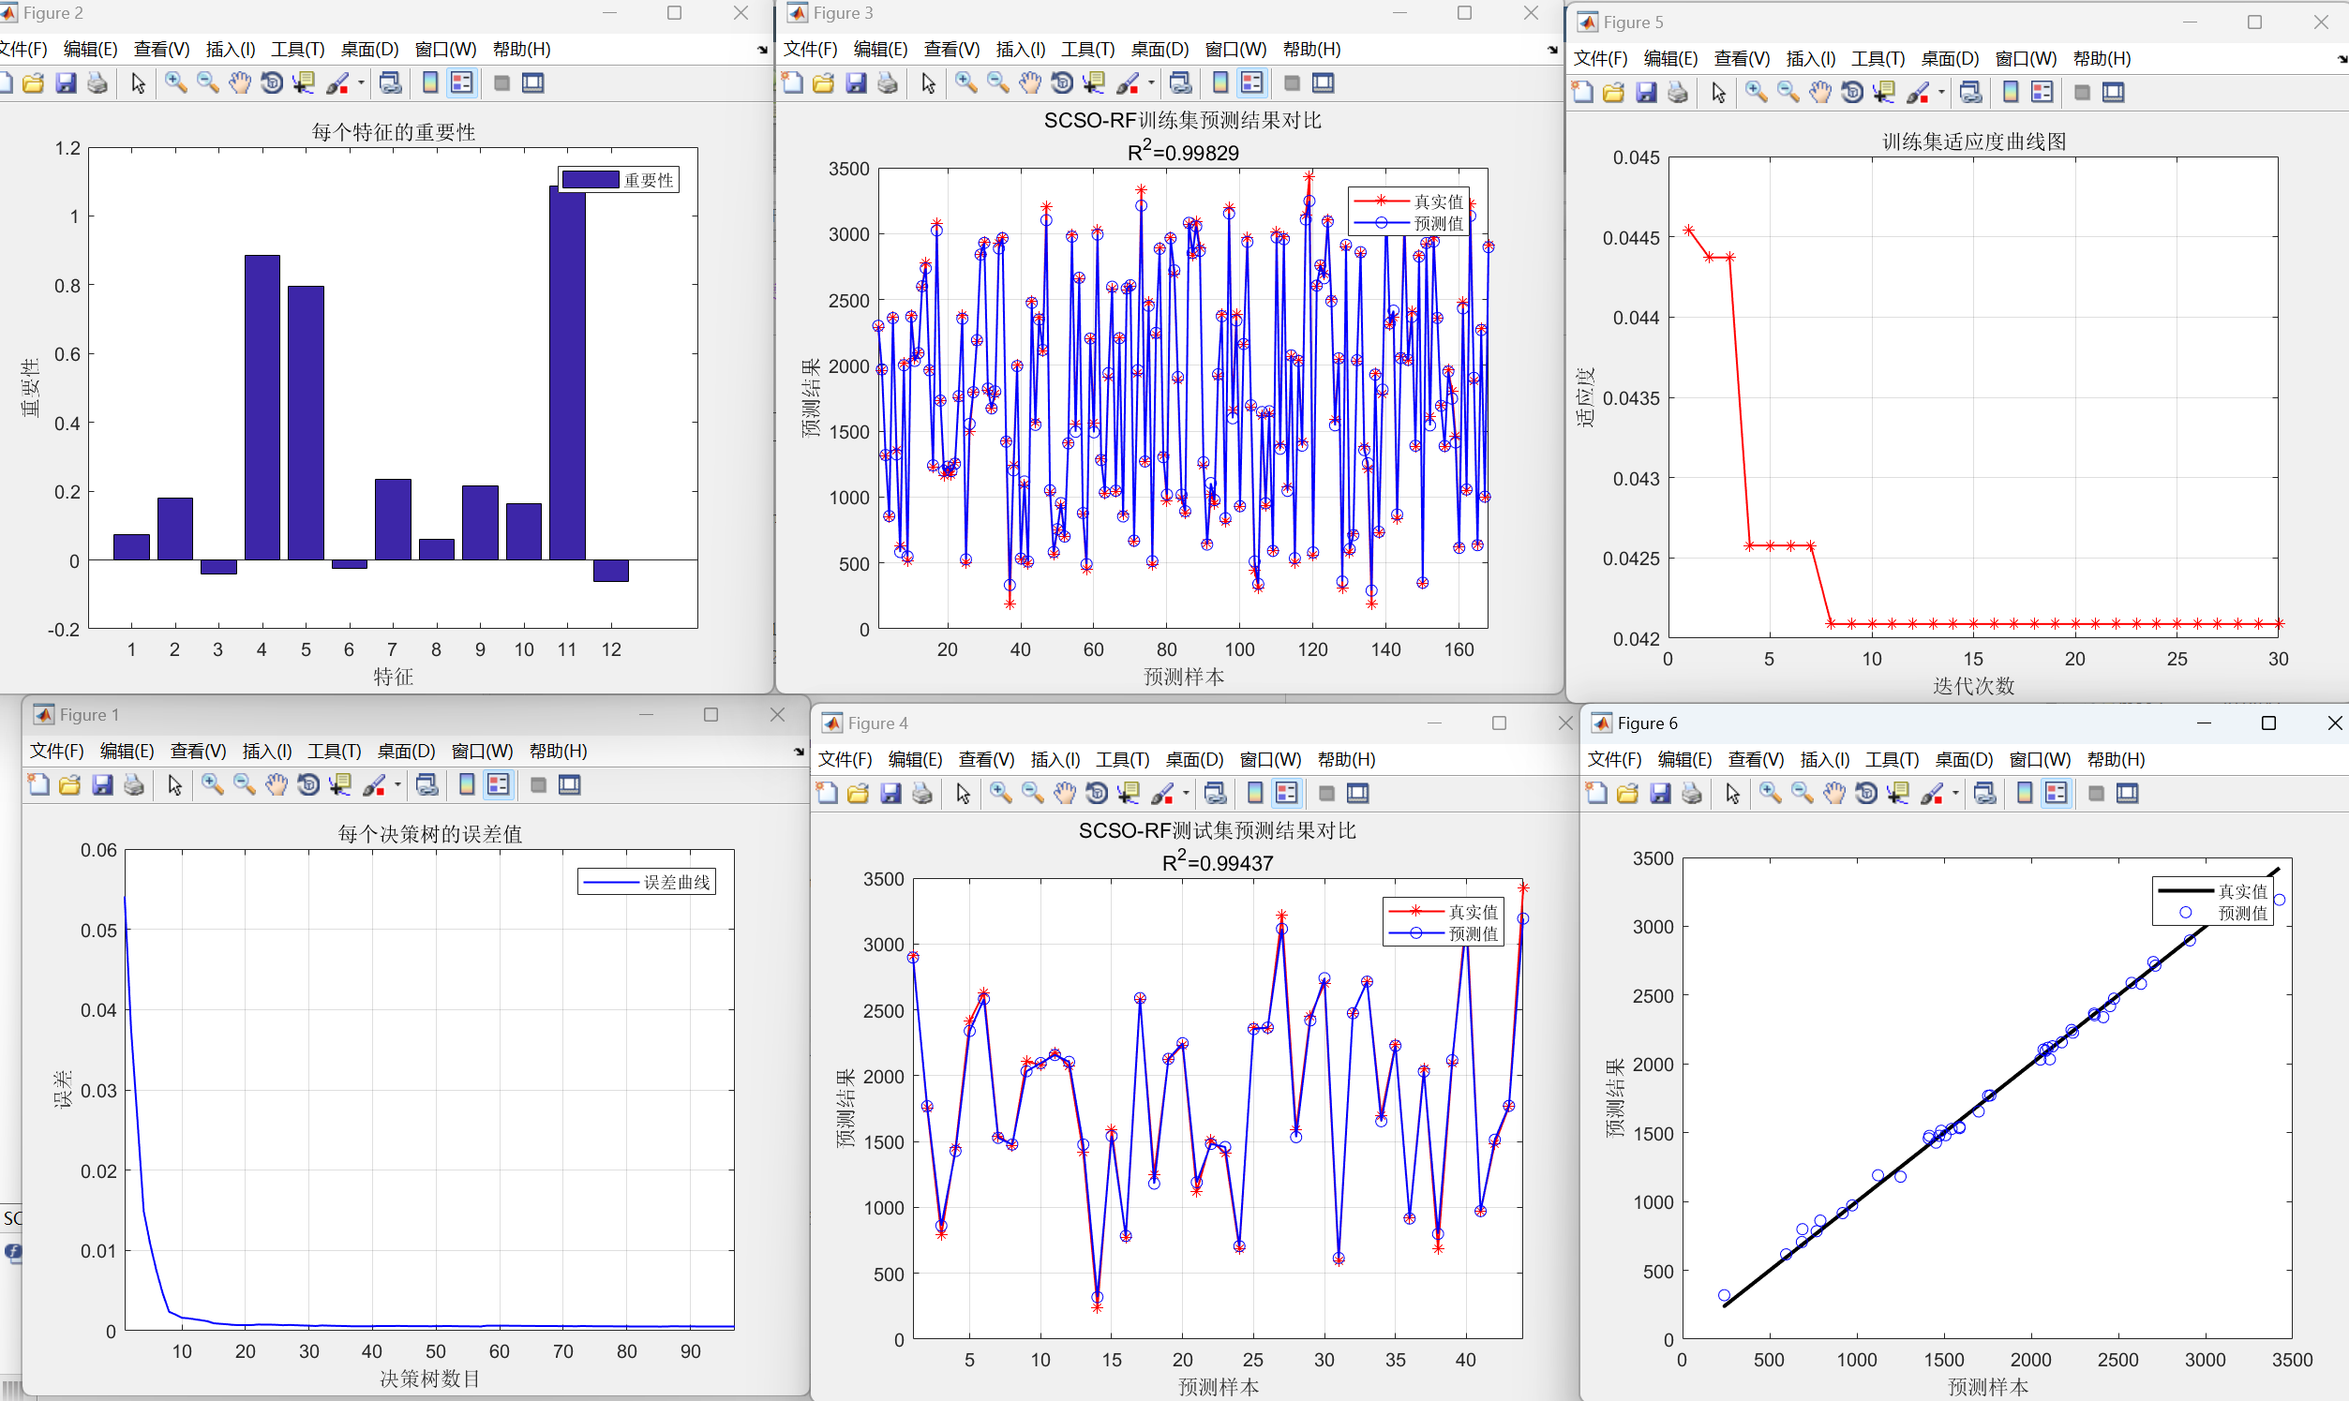Open brush color dropdown arrow in Figure 4
Screen dimensions: 2349x1401
pos(1186,793)
